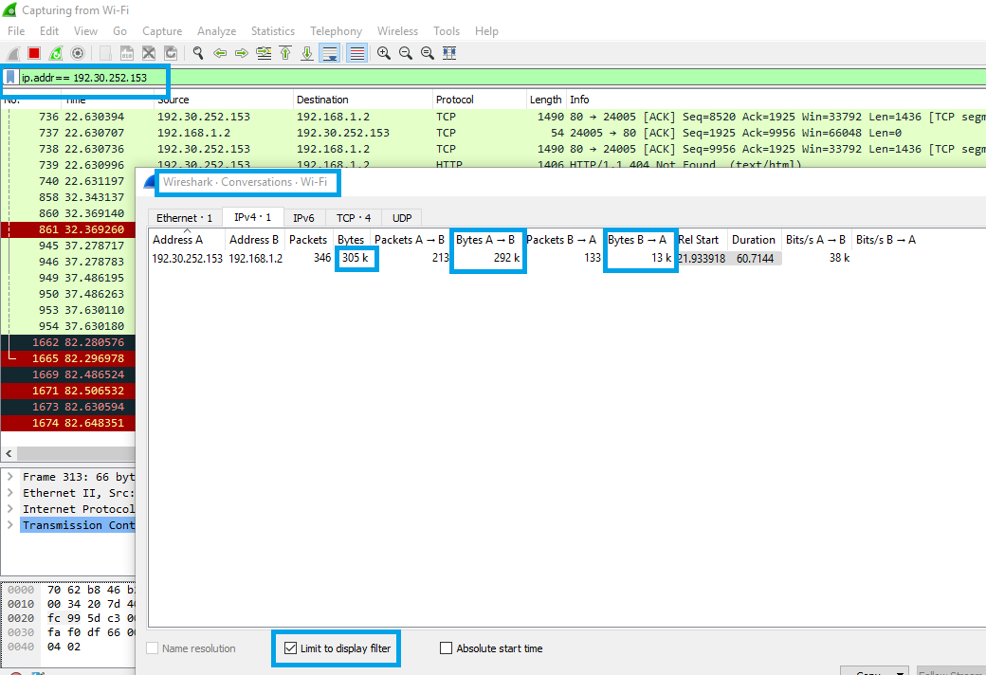
Task: Go back in packet history
Action: tap(220, 53)
